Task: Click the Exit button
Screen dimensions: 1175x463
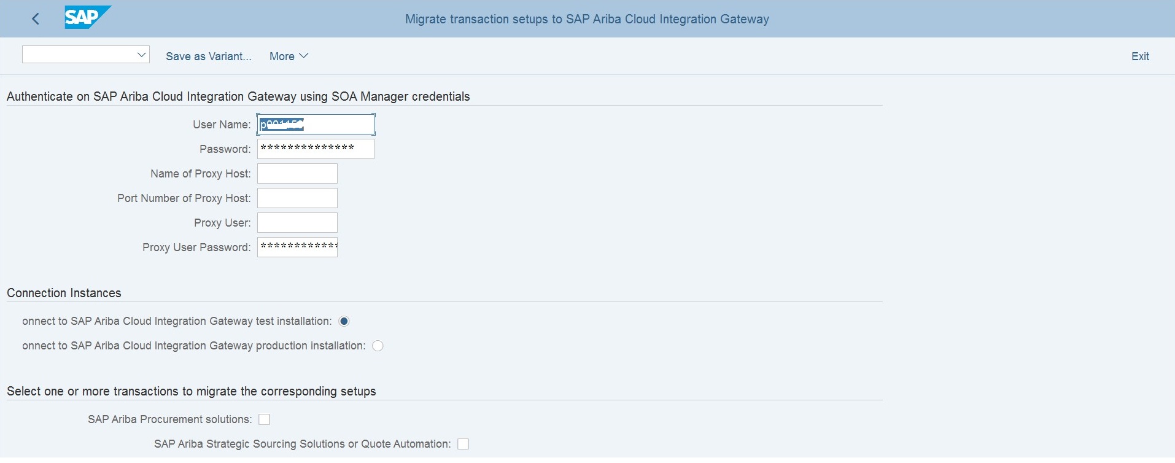Action: (x=1140, y=56)
